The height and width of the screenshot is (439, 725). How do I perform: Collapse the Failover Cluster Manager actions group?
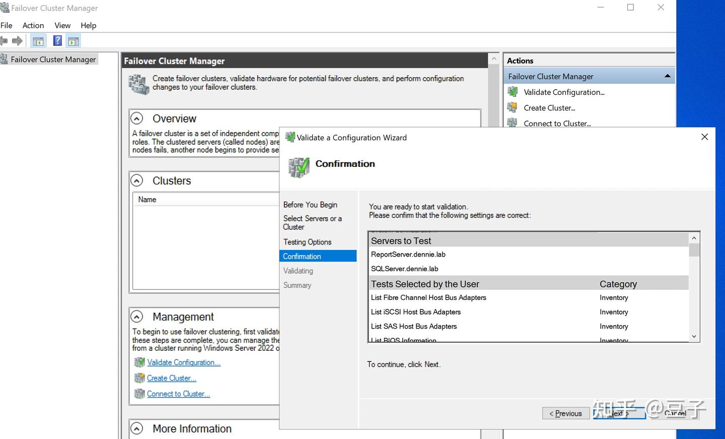click(668, 76)
